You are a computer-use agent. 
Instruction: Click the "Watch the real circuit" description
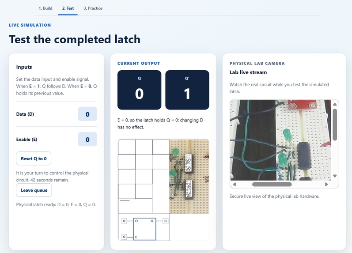pyautogui.click(x=279, y=88)
